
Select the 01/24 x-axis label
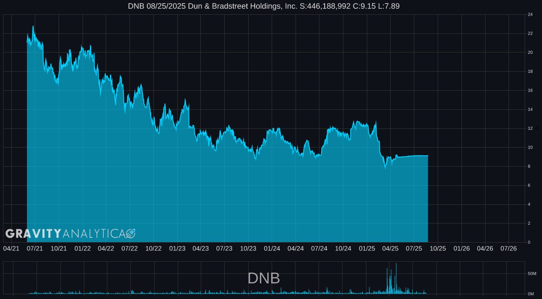[272, 248]
